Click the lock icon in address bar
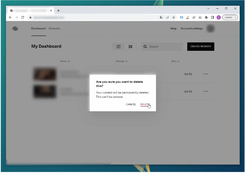The width and height of the screenshot is (245, 173). [31, 17]
